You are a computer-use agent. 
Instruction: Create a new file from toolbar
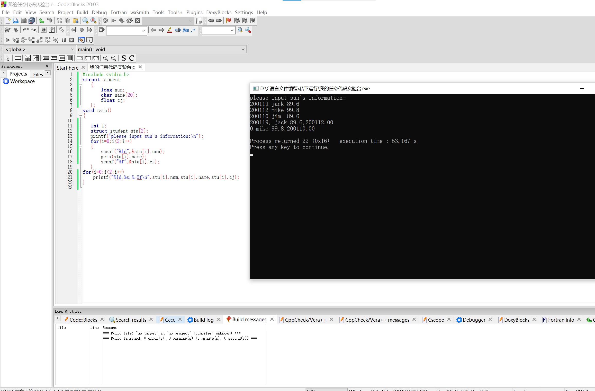coord(8,21)
